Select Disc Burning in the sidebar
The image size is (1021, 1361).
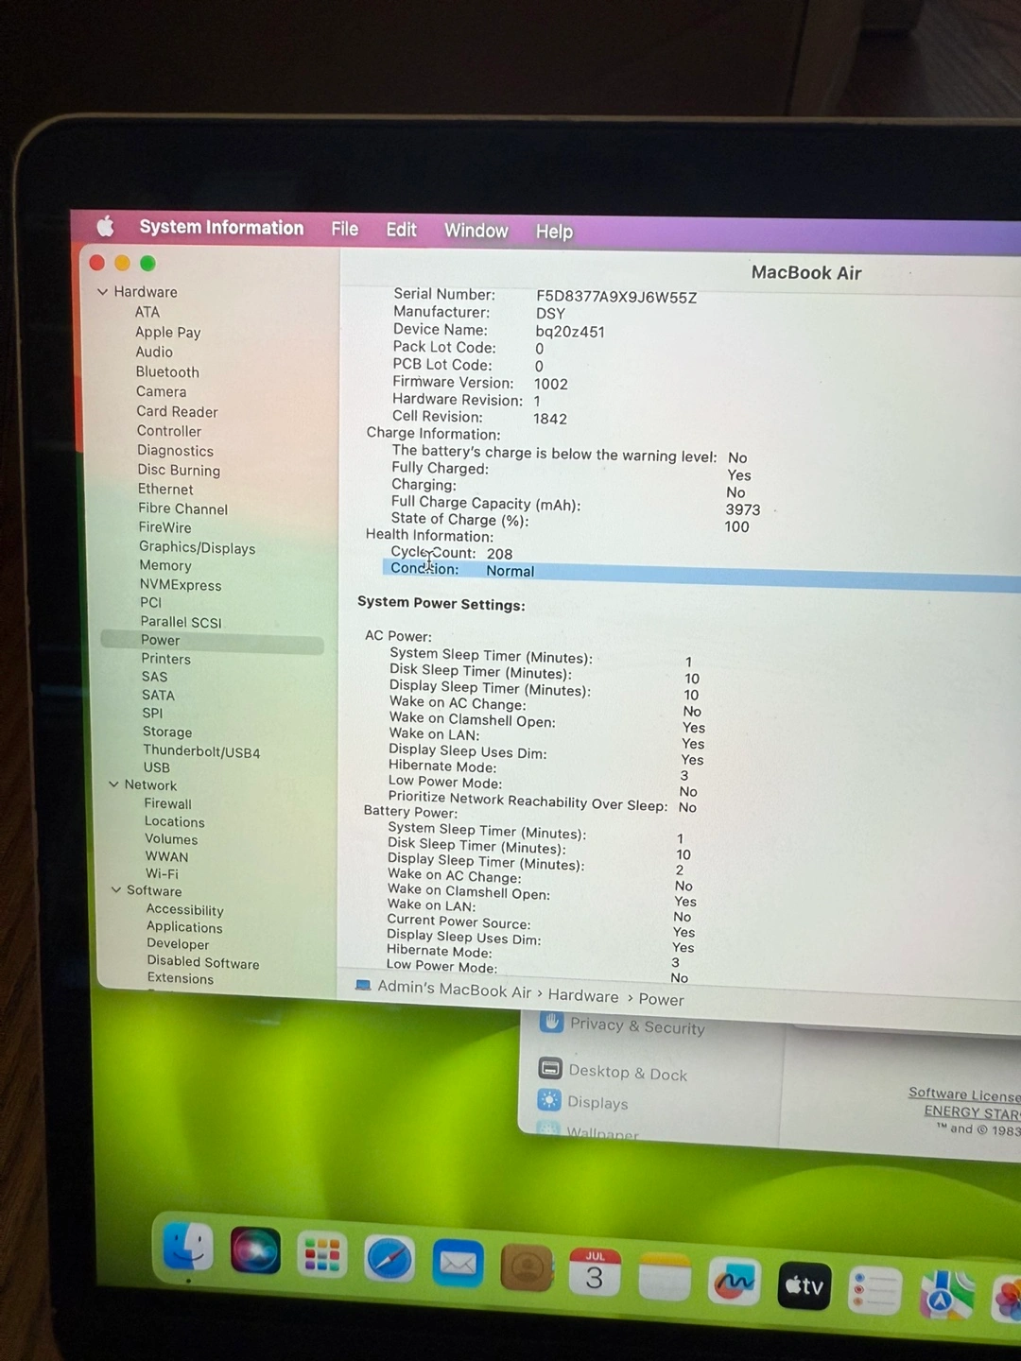tap(179, 470)
